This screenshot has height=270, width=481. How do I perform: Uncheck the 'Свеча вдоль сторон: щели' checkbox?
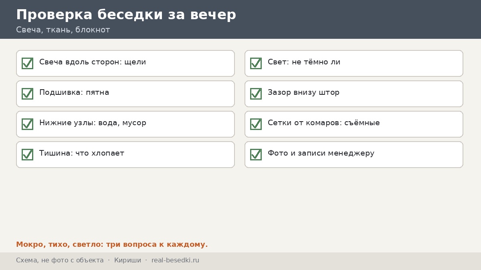[x=27, y=63]
